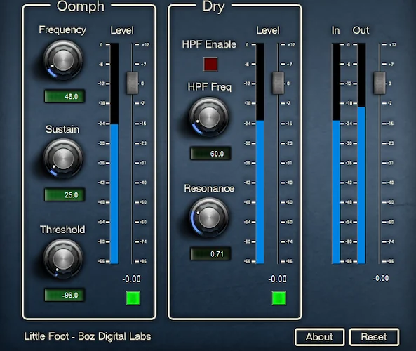Image resolution: width=416 pixels, height=351 pixels.
Task: Click the Out level fader handle
Action: click(380, 83)
